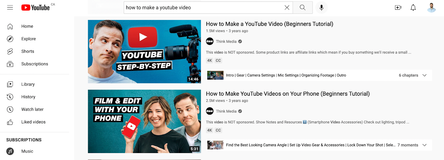Click the 'Find the Best Looking Camera Angle' moments text
This screenshot has width=444, height=160.
(x=311, y=145)
